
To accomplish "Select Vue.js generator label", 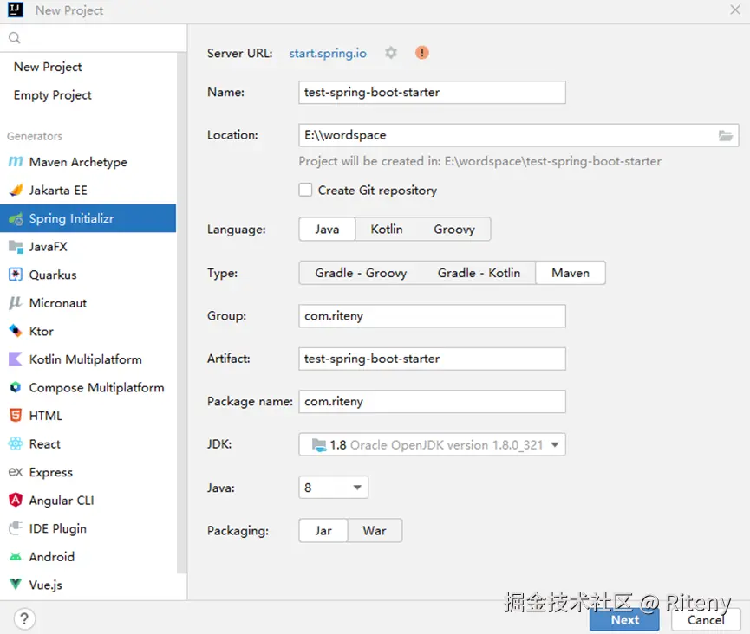I will click(45, 585).
